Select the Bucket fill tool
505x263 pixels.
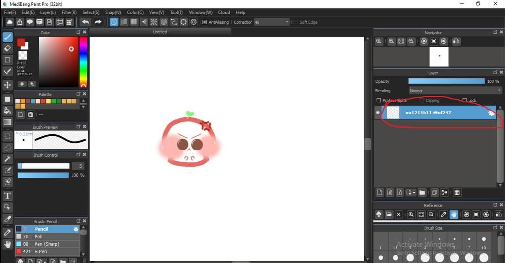click(x=8, y=111)
